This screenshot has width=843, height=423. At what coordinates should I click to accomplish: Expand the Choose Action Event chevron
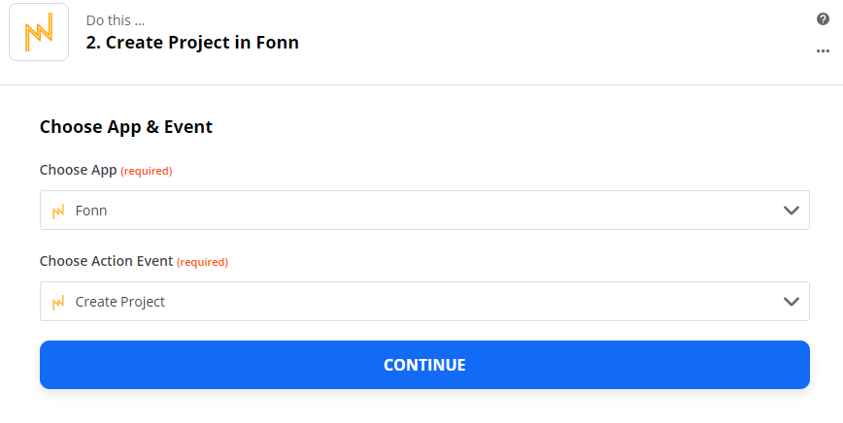pyautogui.click(x=791, y=302)
